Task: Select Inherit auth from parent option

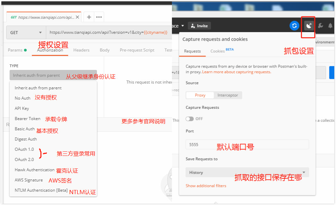Action: pyautogui.click(x=38, y=88)
